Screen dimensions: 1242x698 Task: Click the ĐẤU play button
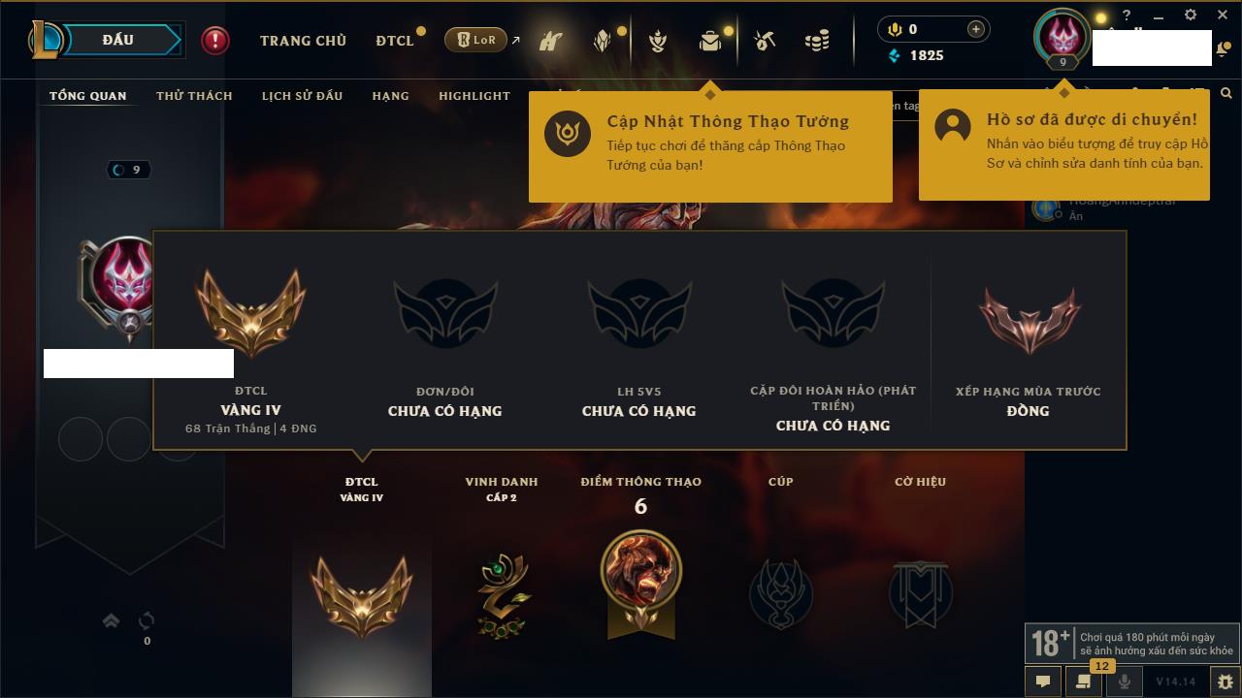(x=118, y=40)
